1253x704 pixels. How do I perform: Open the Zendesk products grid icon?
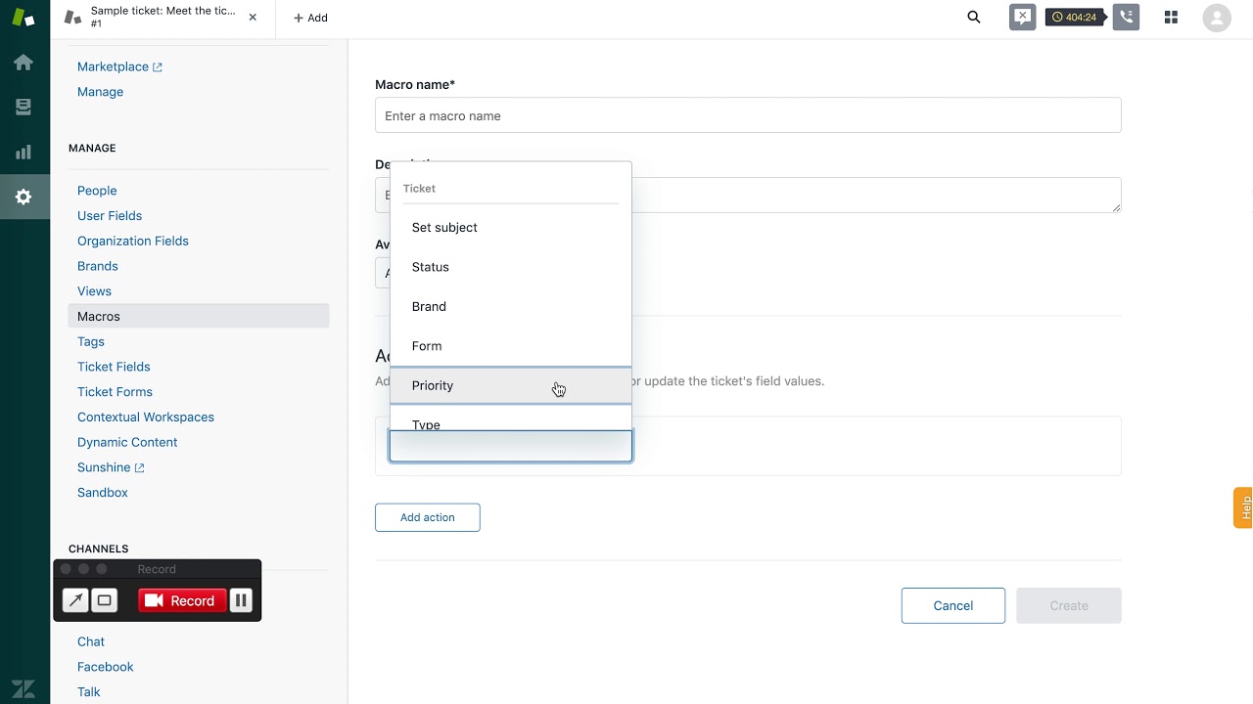[x=1171, y=18]
